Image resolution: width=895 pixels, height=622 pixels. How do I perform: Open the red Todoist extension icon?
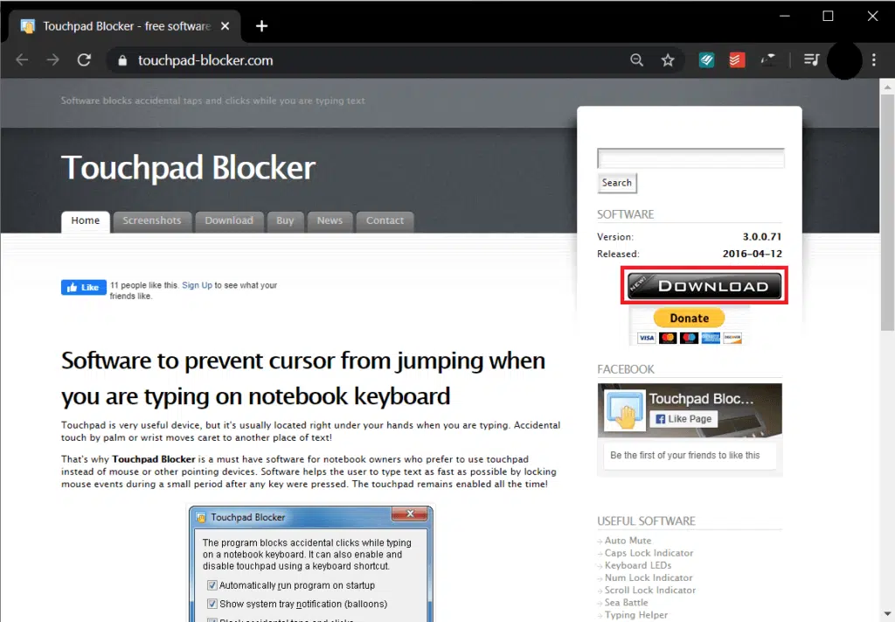point(737,60)
